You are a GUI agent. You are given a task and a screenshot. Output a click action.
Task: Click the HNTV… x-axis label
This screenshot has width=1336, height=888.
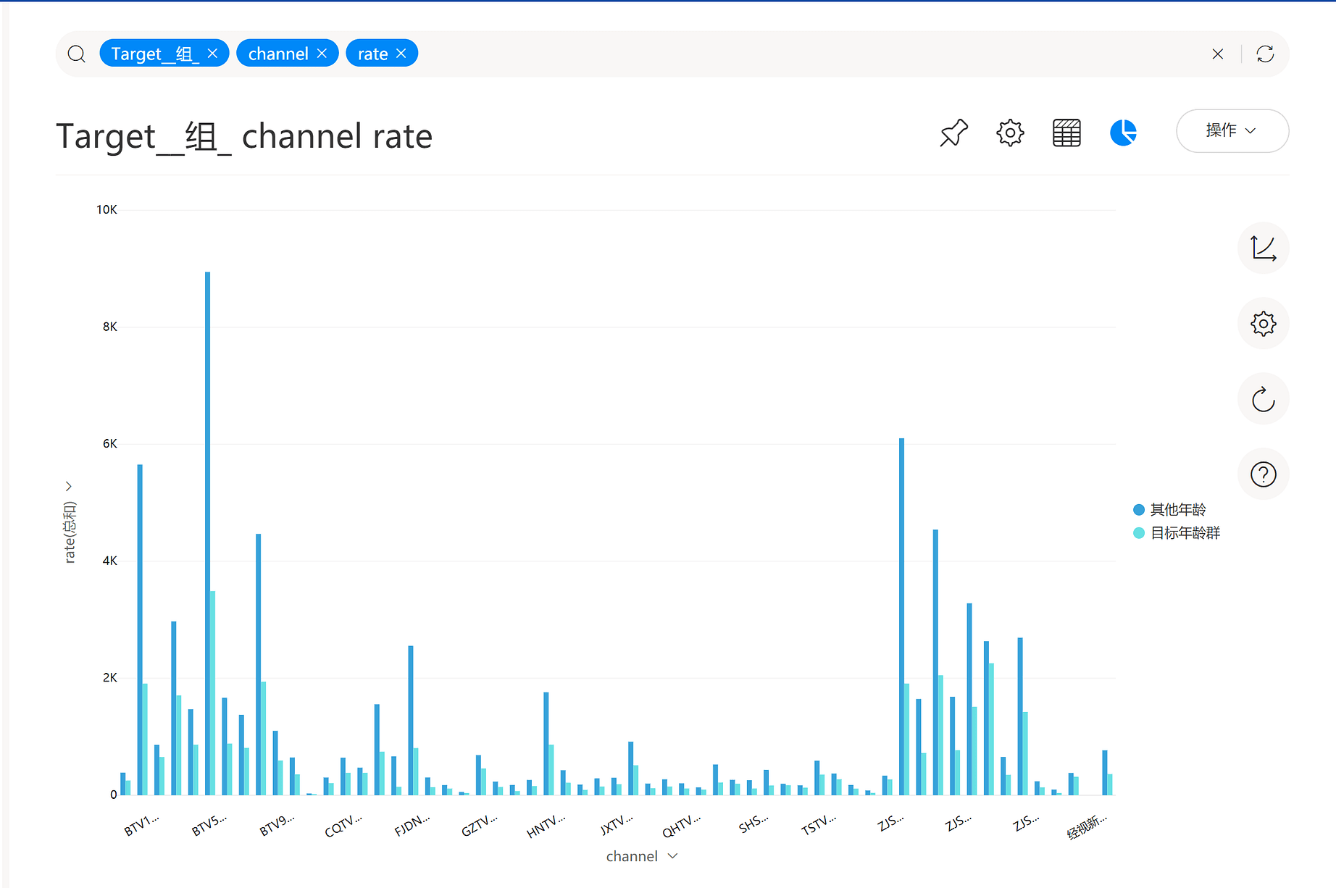tap(546, 826)
